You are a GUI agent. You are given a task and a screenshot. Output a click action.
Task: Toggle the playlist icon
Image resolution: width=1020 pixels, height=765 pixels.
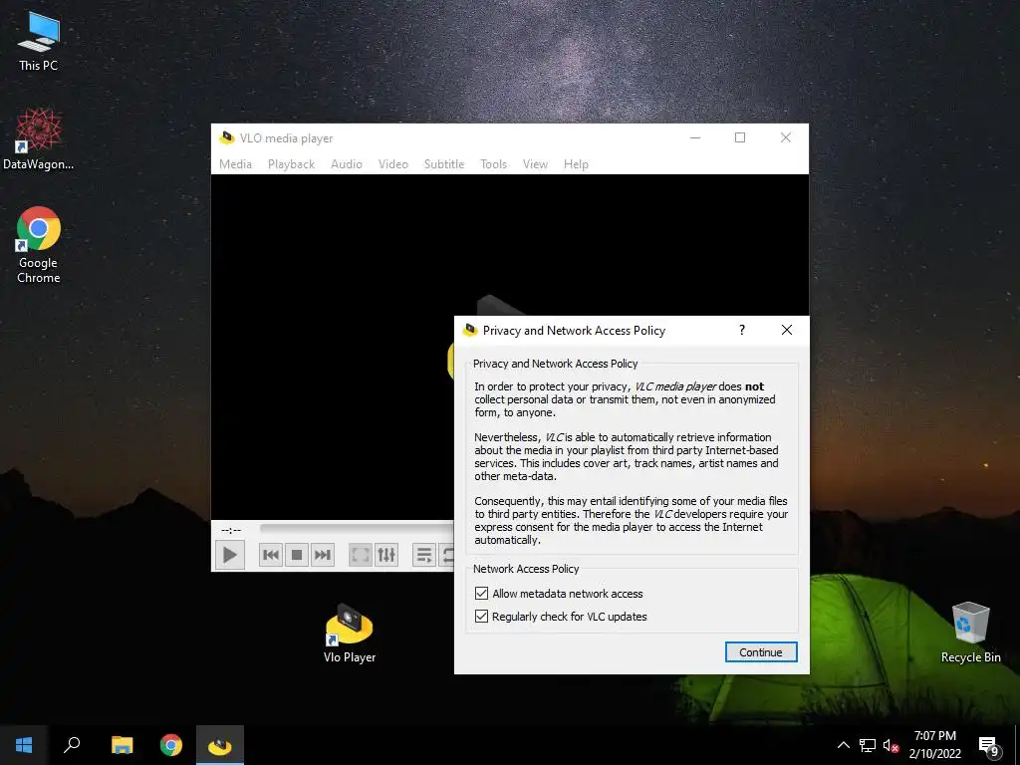tap(424, 555)
